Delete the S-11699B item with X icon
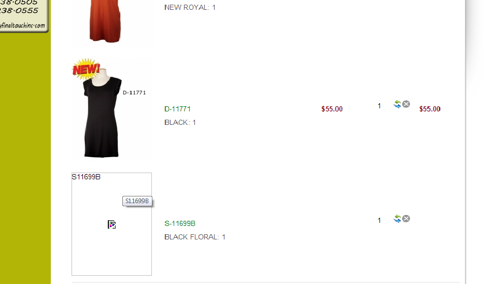This screenshot has width=493, height=284. (406, 219)
